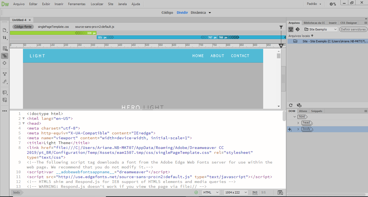Screen dimensions: 368x197
Task: Click the ABOUT link in live preview
Action: (218, 56)
